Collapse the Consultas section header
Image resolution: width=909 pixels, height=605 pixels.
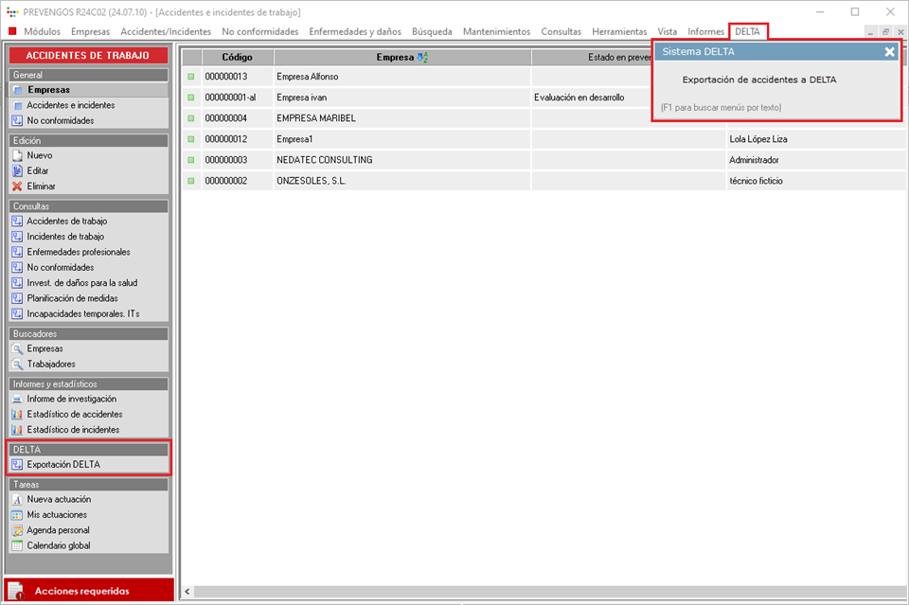coord(89,206)
